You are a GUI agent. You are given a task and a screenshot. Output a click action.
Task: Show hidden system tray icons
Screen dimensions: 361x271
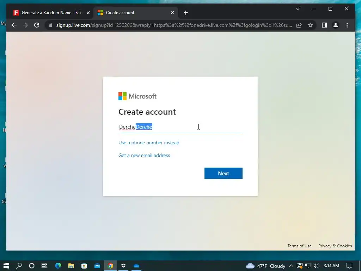(291, 266)
